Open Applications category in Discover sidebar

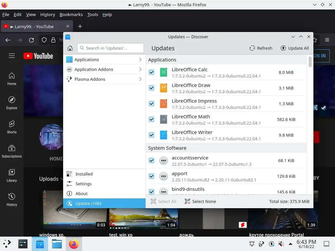(104, 59)
